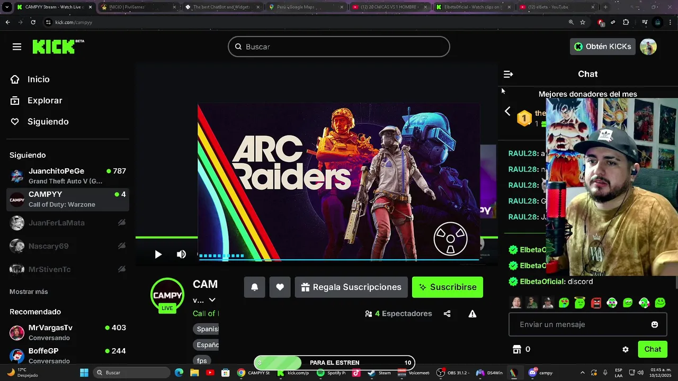Expand the stream title chevron
The width and height of the screenshot is (678, 381).
tap(212, 300)
